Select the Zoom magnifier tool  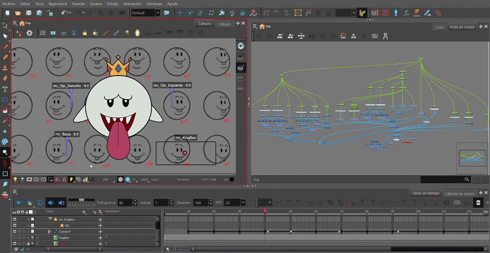pos(5,152)
